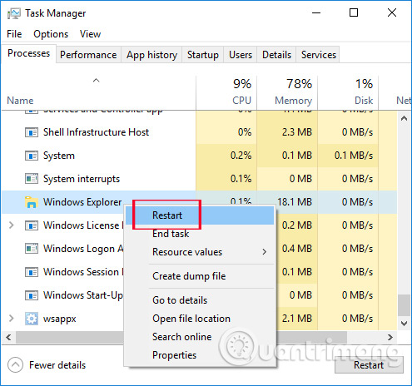Click the Windows Explorer folder icon

pos(32,202)
